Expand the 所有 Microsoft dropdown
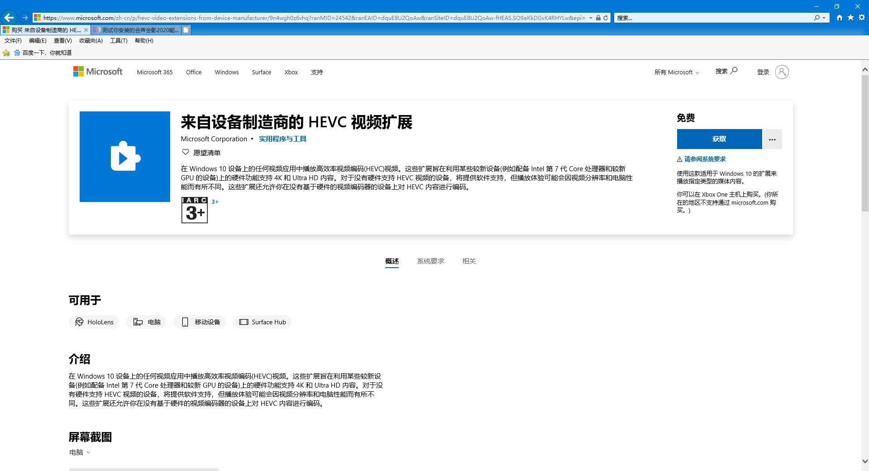The height and width of the screenshot is (471, 869). point(677,72)
